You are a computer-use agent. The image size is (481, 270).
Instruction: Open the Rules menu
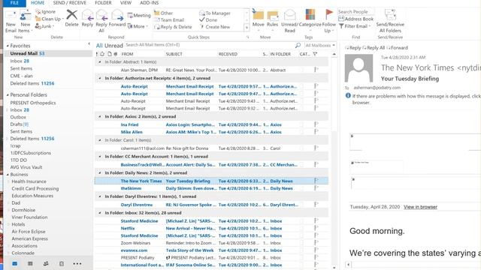pyautogui.click(x=272, y=19)
